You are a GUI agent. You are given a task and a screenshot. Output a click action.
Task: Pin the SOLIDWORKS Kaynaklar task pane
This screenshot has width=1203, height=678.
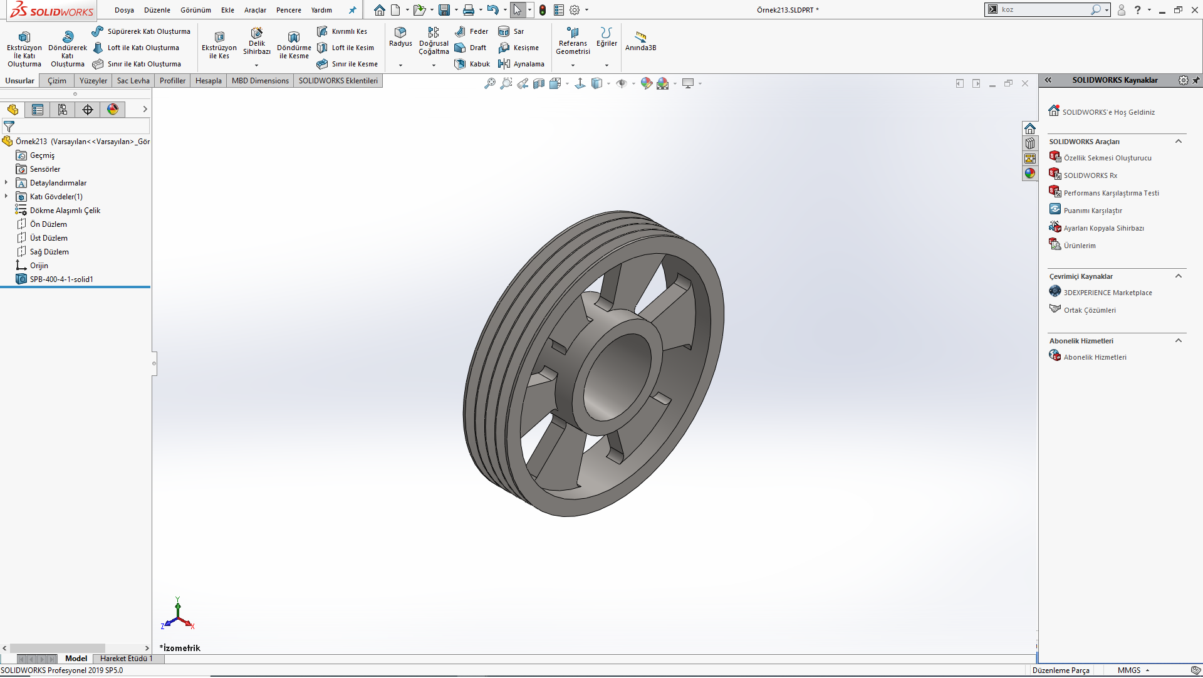(x=1196, y=80)
